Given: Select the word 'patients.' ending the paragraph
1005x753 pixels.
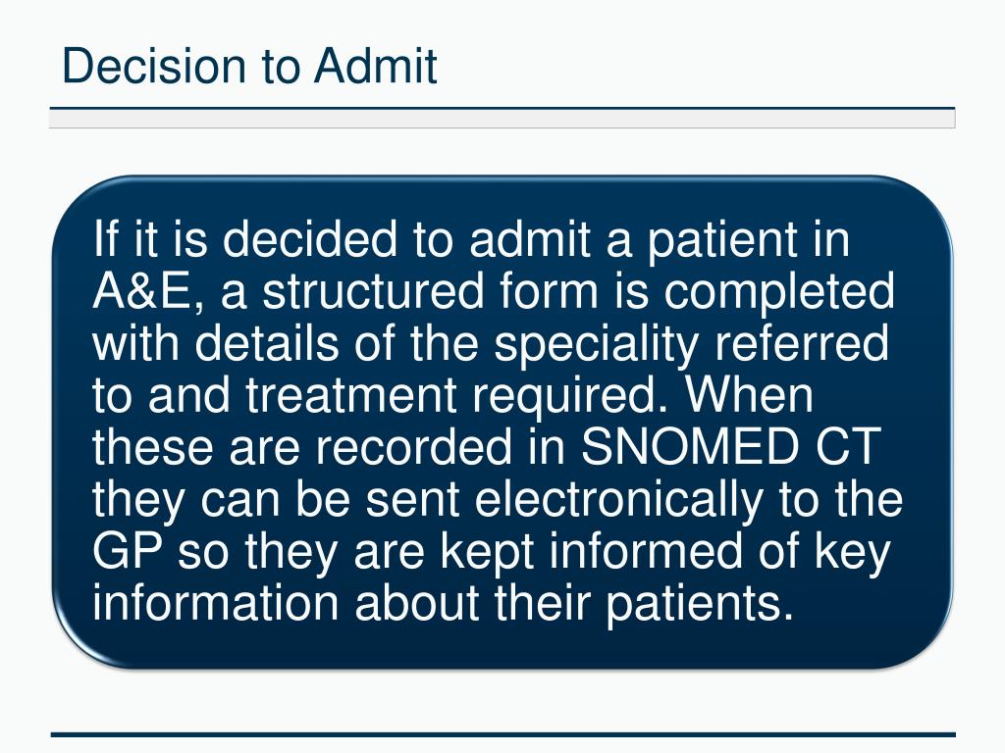Looking at the screenshot, I should [700, 605].
